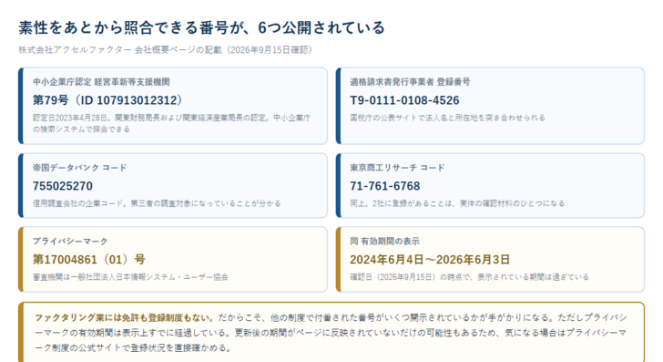Click the period 2024年6月4日～2026年6月3日
The image size is (663, 362).
(x=430, y=259)
